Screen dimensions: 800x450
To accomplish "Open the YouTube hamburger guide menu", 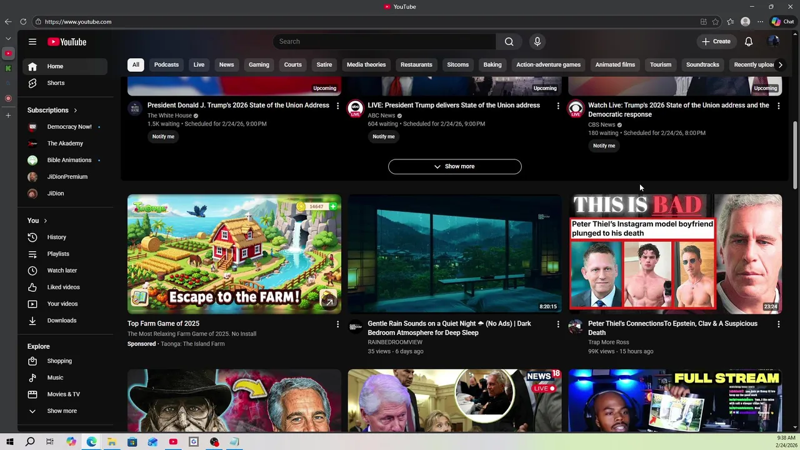I will (32, 42).
